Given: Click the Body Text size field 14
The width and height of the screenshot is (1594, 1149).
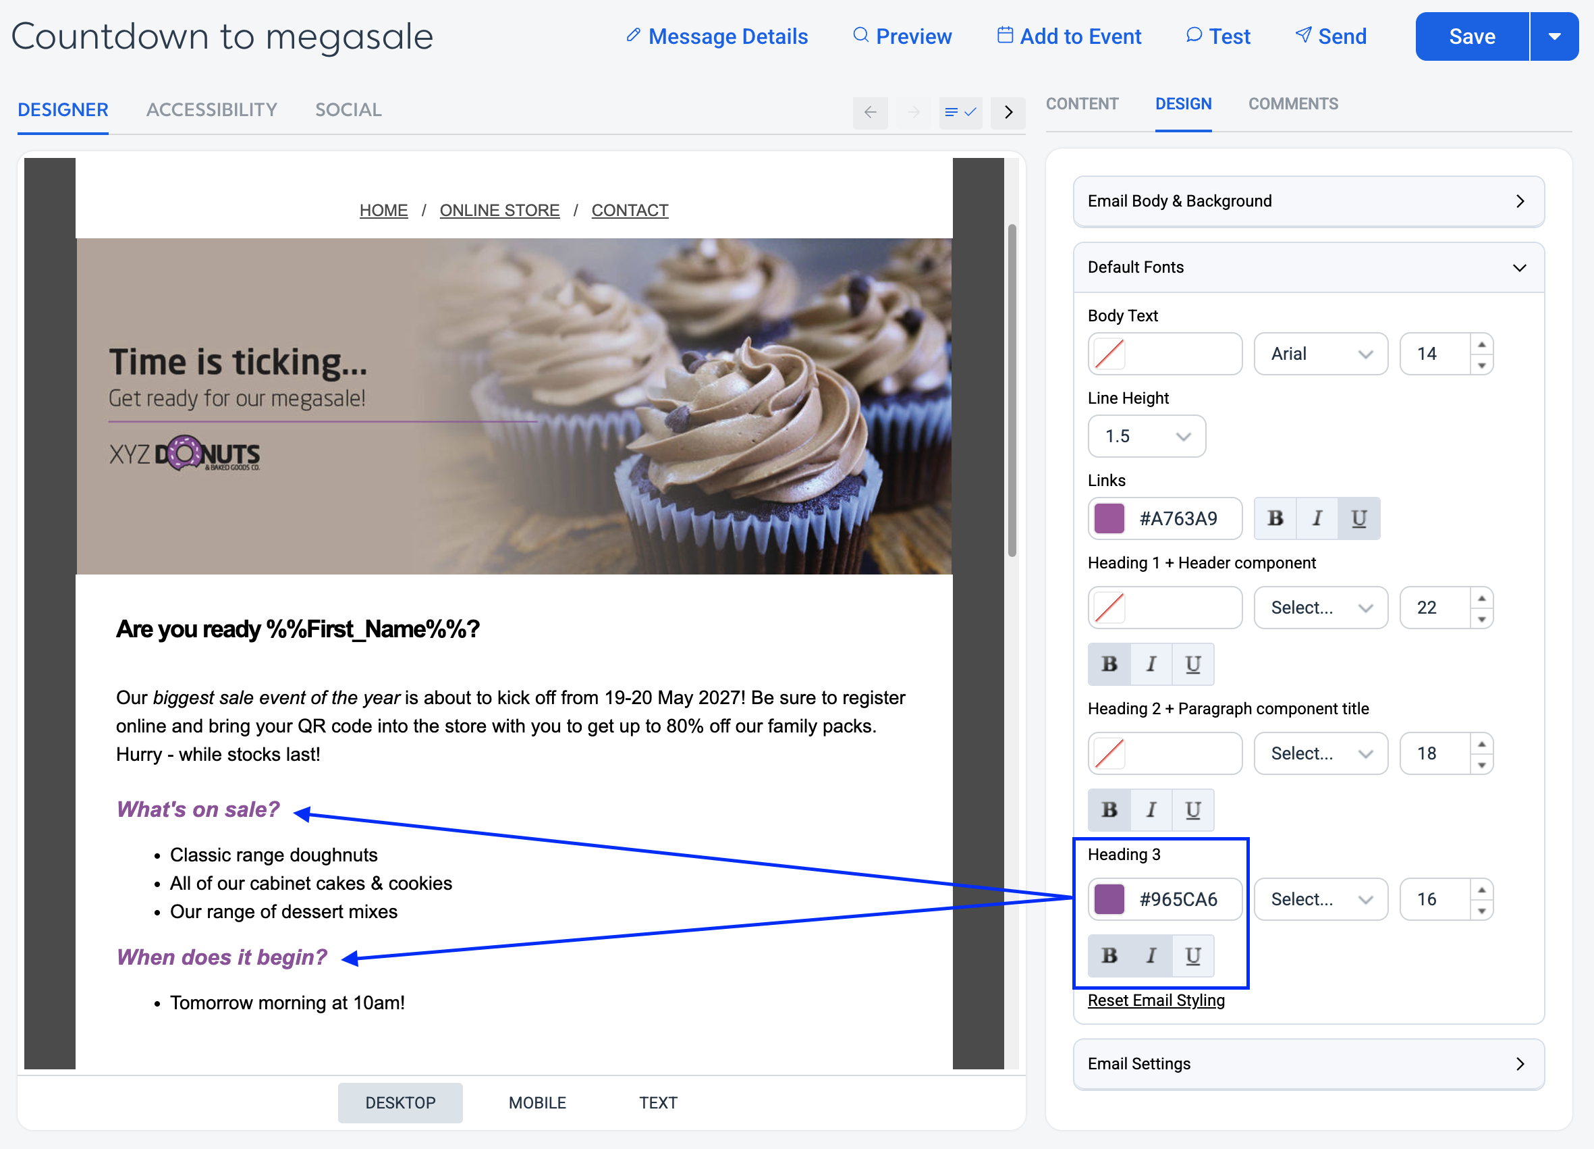Looking at the screenshot, I should (x=1435, y=354).
